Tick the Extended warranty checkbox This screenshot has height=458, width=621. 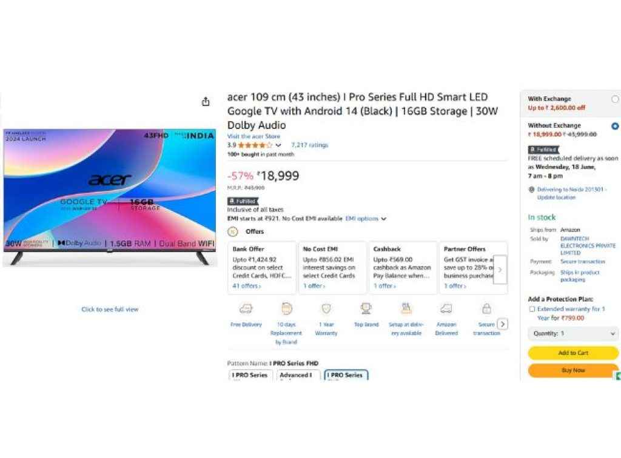(x=532, y=309)
